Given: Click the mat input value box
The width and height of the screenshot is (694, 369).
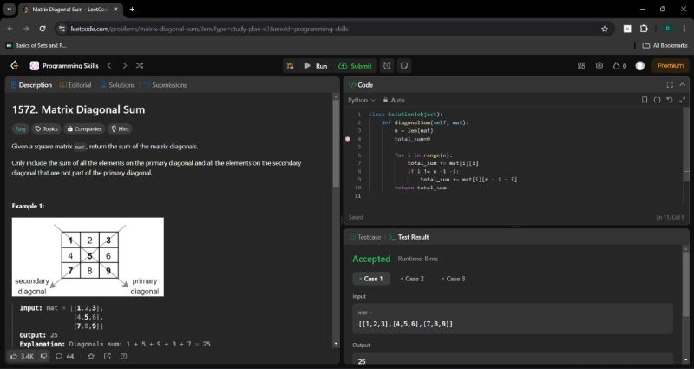Looking at the screenshot, I should click(513, 319).
